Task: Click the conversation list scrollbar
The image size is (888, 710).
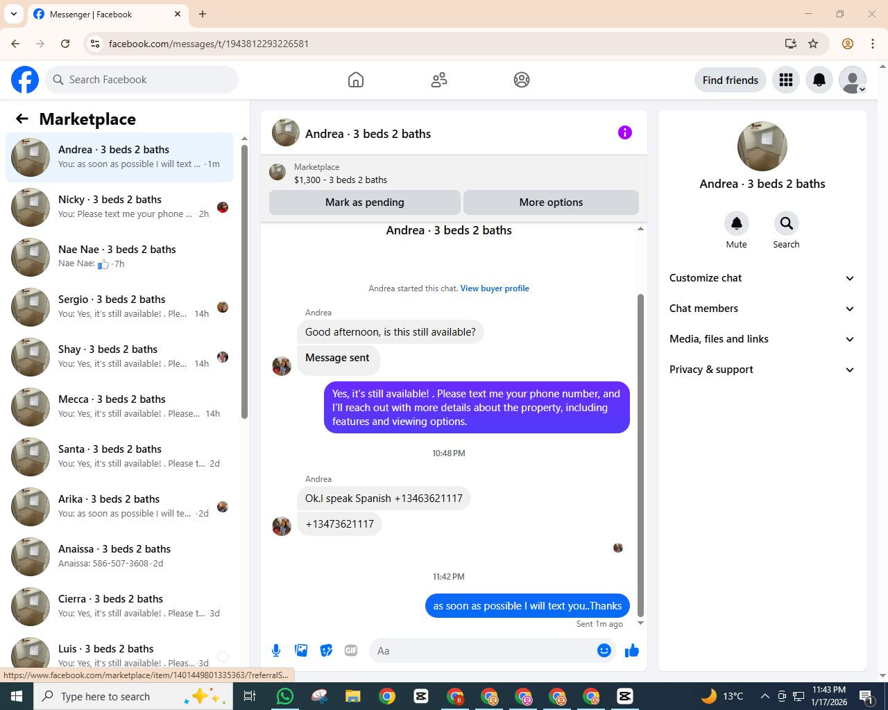Action: coord(244,282)
